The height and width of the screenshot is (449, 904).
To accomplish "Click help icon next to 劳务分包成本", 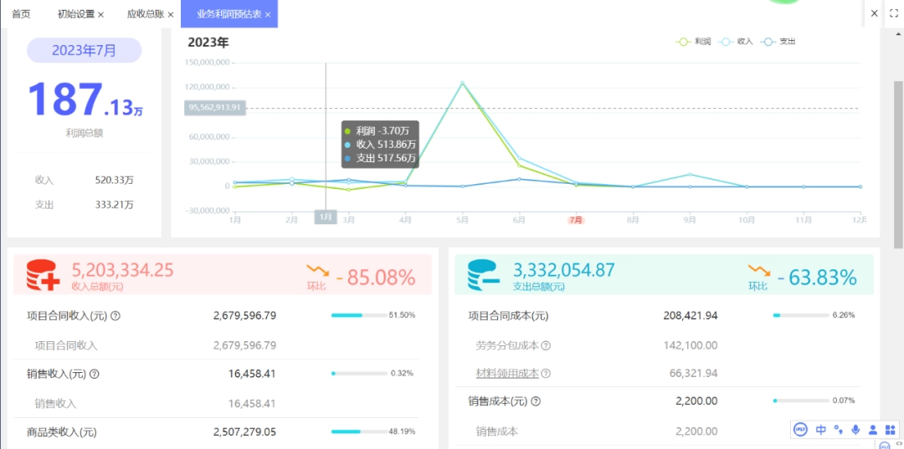I will 546,345.
